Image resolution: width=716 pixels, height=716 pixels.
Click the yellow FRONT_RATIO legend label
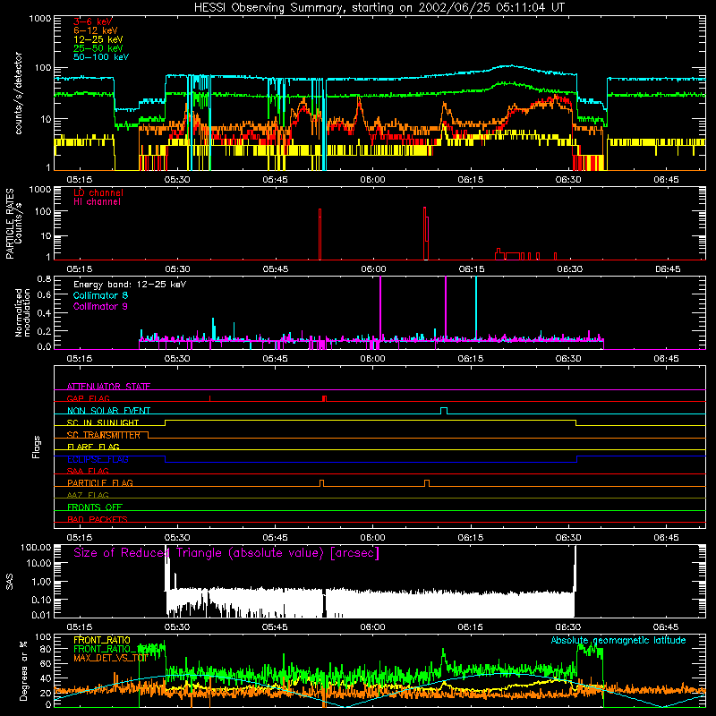(102, 640)
